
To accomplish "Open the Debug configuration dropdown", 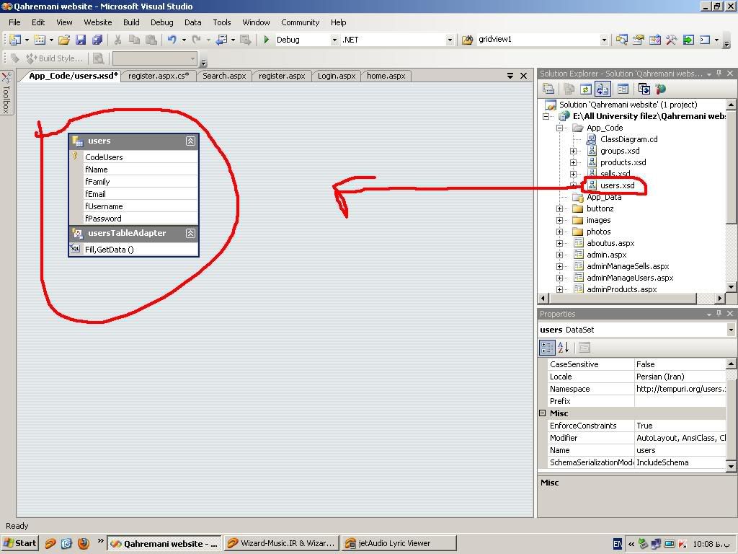I will click(334, 40).
